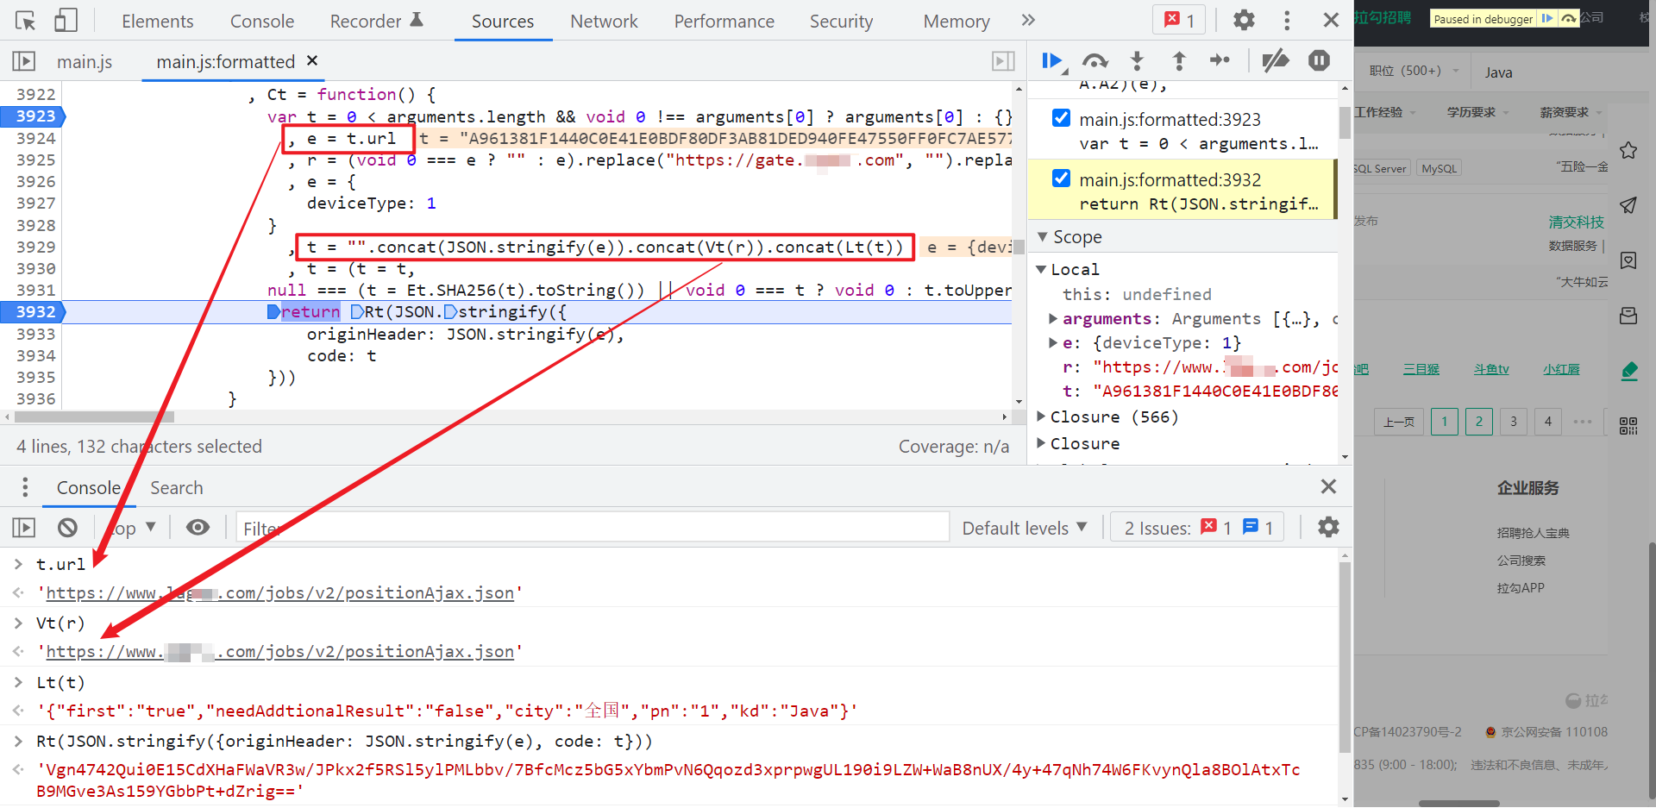This screenshot has height=808, width=1656.
Task: Click the green pencil edit icon on page
Action: pyautogui.click(x=1628, y=371)
